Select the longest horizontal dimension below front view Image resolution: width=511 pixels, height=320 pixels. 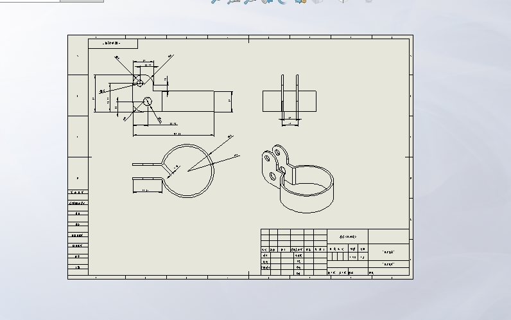174,135
